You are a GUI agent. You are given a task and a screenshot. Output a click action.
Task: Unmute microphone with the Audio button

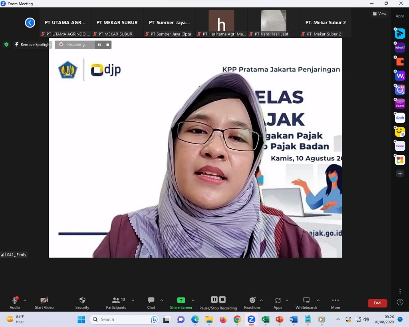pos(15,300)
